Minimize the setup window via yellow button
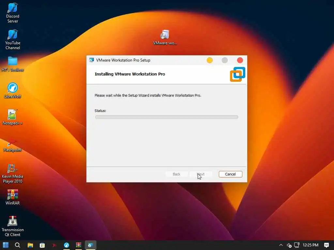 pyautogui.click(x=210, y=60)
